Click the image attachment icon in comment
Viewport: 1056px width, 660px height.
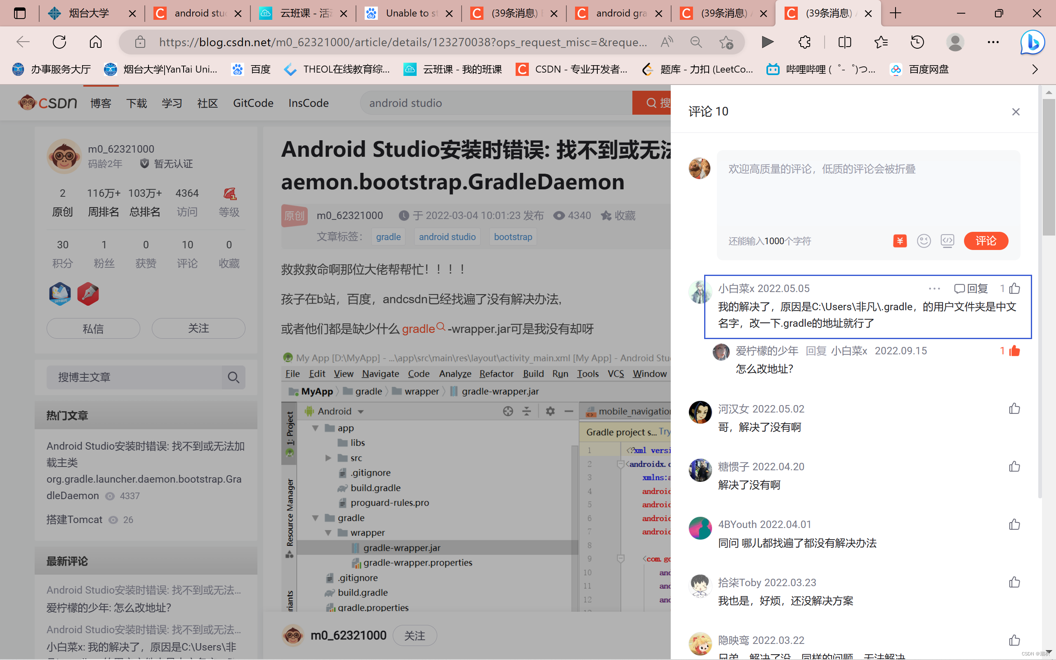947,241
